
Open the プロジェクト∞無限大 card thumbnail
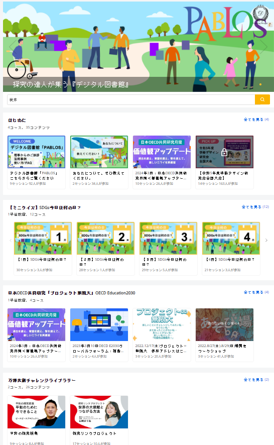[x=162, y=324]
